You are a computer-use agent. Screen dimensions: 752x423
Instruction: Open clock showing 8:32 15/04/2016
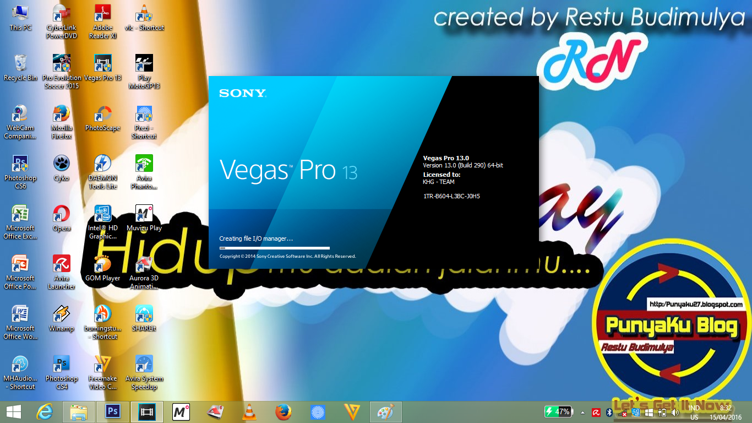(726, 413)
